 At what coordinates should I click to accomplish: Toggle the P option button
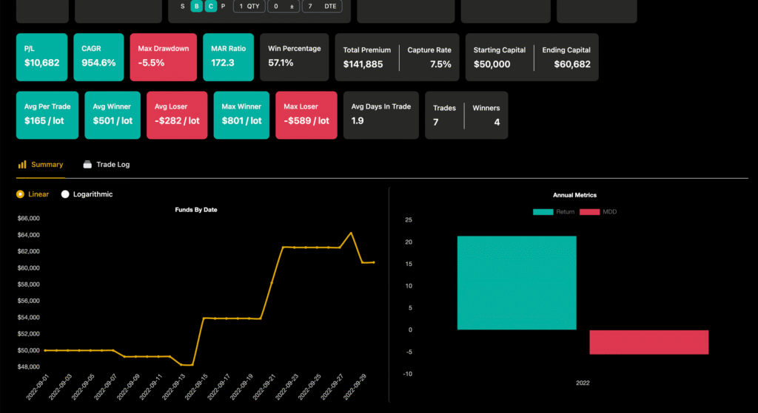pyautogui.click(x=223, y=7)
